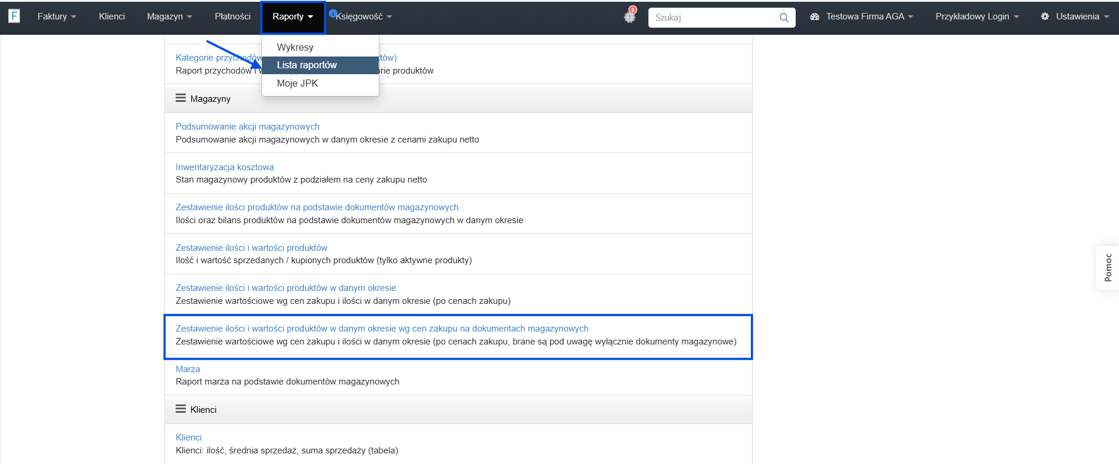This screenshot has height=464, width=1119.
Task: Open the Marża report link
Action: point(188,369)
